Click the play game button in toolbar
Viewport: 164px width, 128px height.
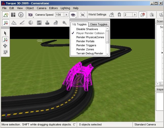21,15
